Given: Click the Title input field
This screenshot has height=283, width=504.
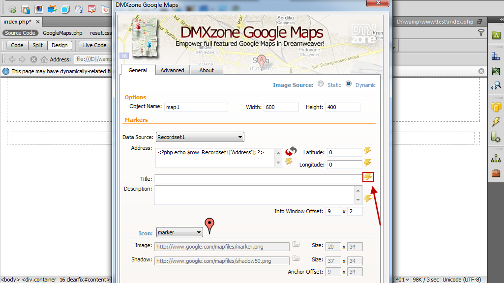Looking at the screenshot, I should (x=259, y=179).
